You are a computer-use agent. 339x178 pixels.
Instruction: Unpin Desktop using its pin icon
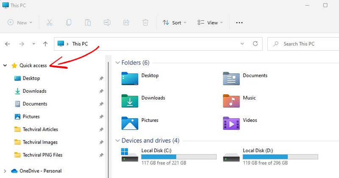point(101,78)
